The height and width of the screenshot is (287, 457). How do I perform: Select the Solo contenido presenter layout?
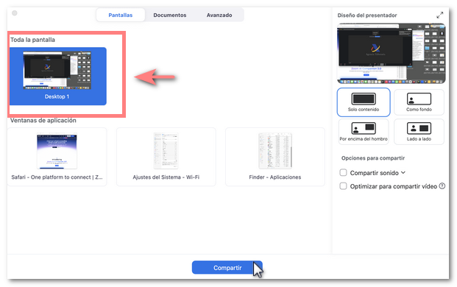(363, 102)
